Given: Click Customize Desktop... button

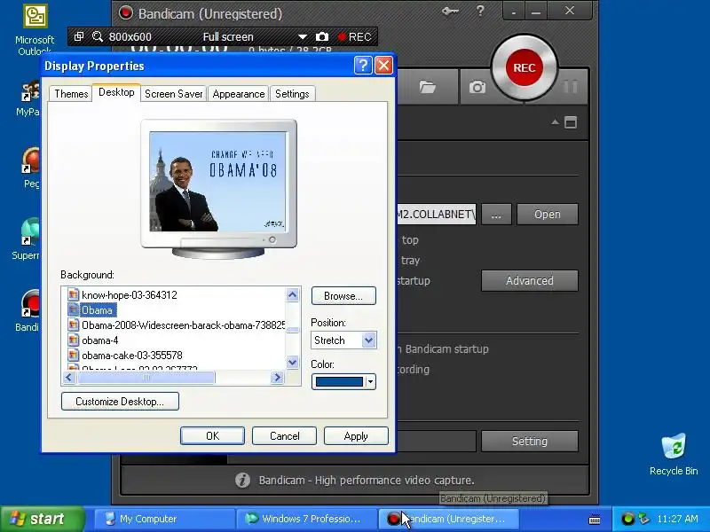Looking at the screenshot, I should [x=120, y=402].
